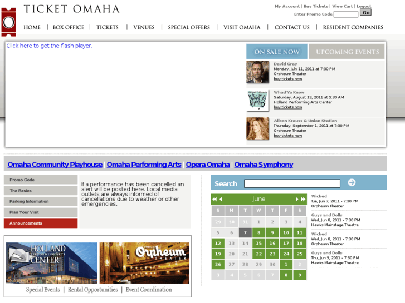Screen dimensions: 405x303
Task: Open CONTACT US menu
Action: tap(292, 27)
